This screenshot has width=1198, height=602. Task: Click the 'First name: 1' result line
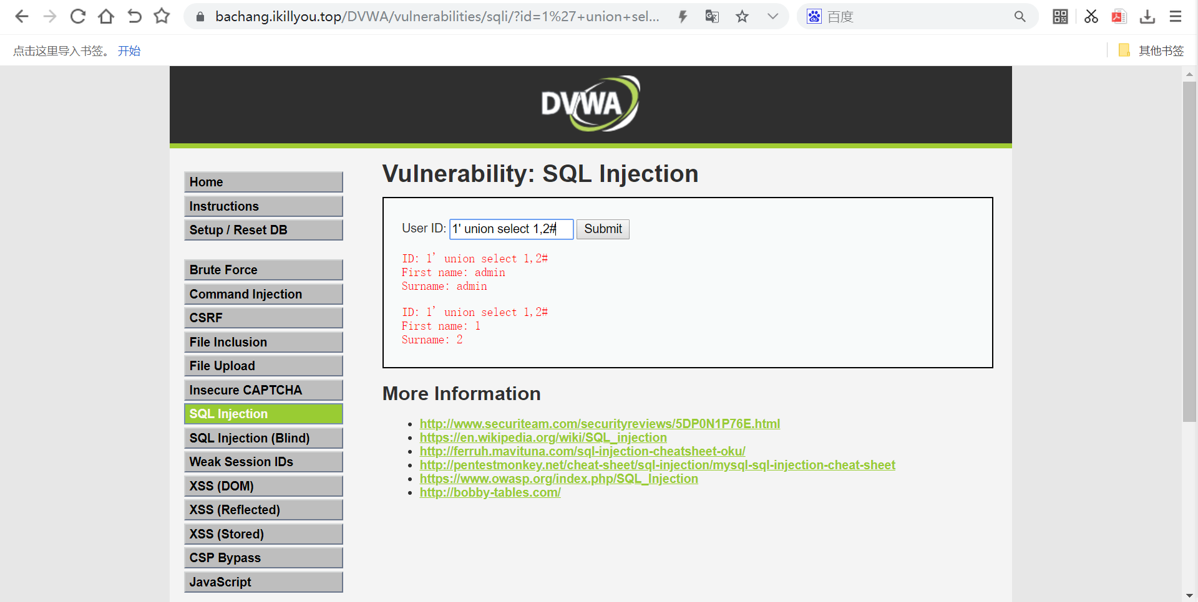[441, 326]
